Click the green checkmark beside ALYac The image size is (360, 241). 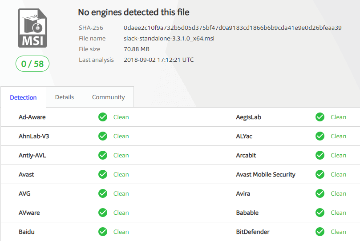tap(320, 136)
